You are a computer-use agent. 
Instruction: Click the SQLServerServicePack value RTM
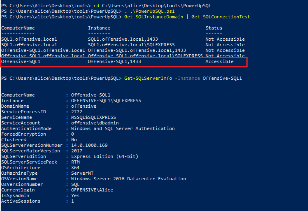pos(75,162)
